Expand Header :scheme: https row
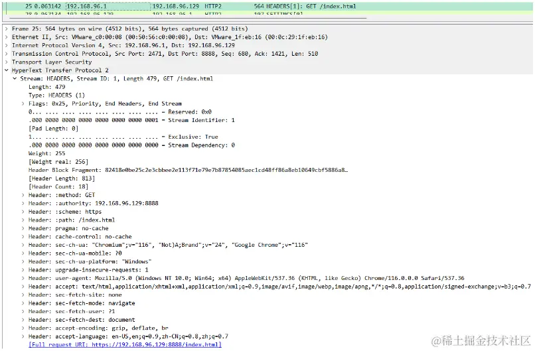The image size is (535, 351). click(23, 212)
